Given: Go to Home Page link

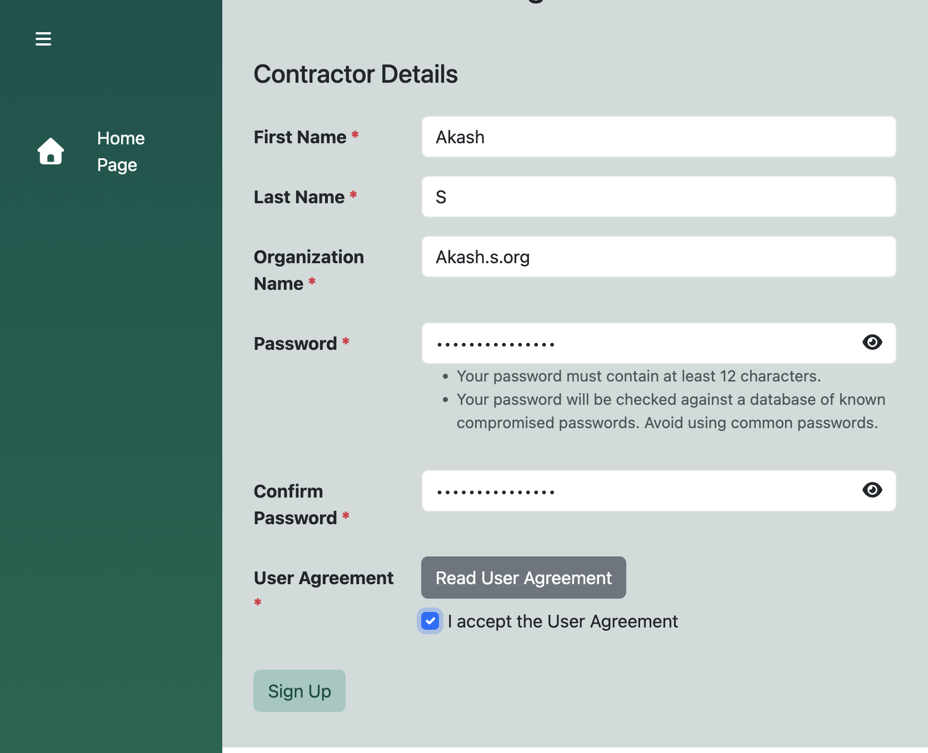Looking at the screenshot, I should 121,152.
